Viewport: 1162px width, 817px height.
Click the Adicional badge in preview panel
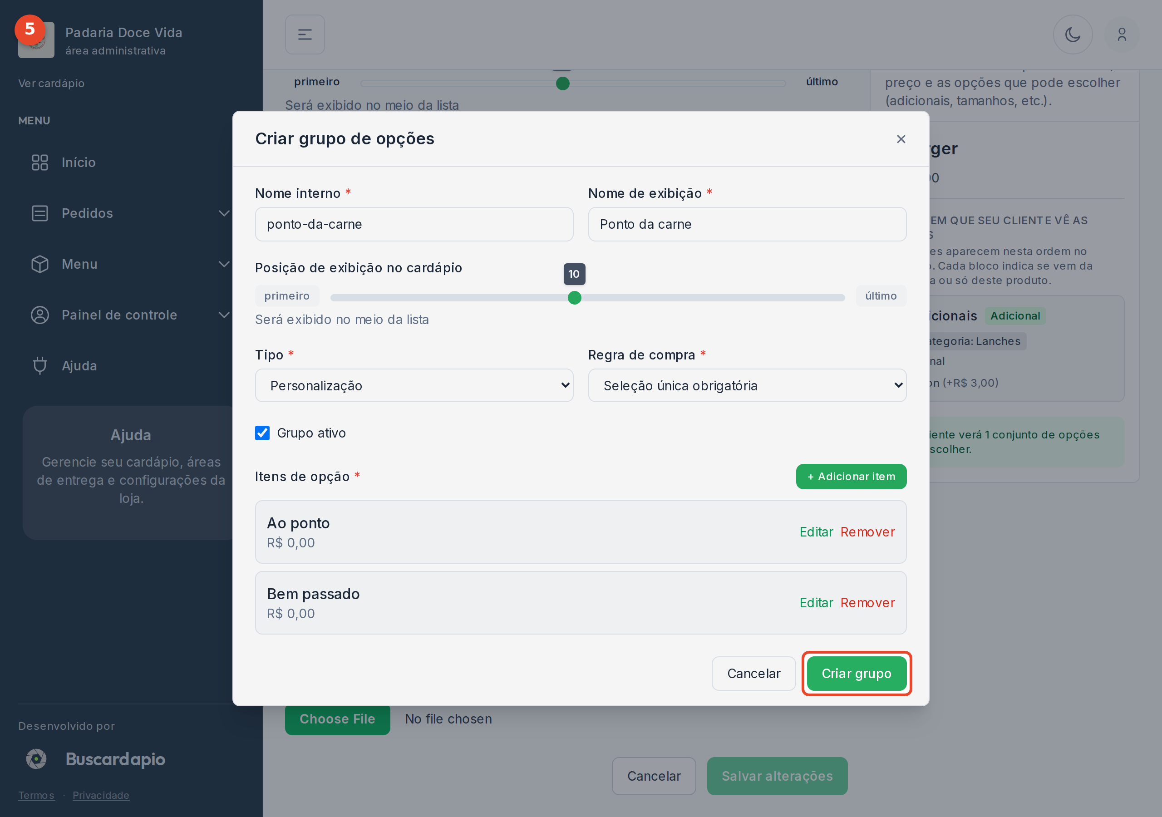pyautogui.click(x=1015, y=316)
